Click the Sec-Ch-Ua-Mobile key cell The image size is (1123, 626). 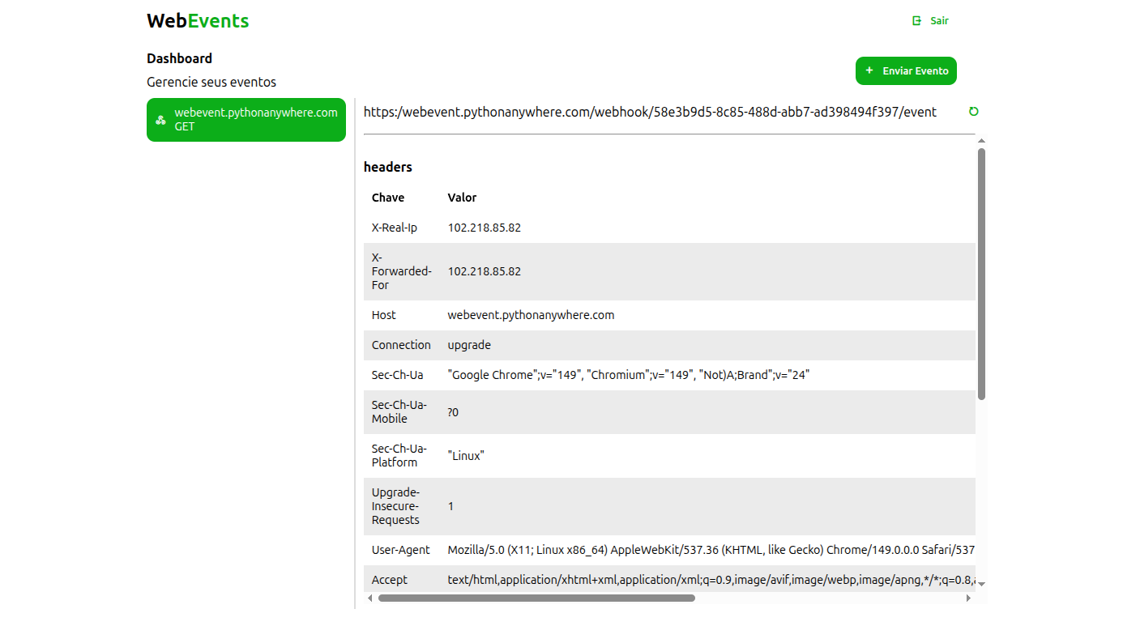(402, 412)
